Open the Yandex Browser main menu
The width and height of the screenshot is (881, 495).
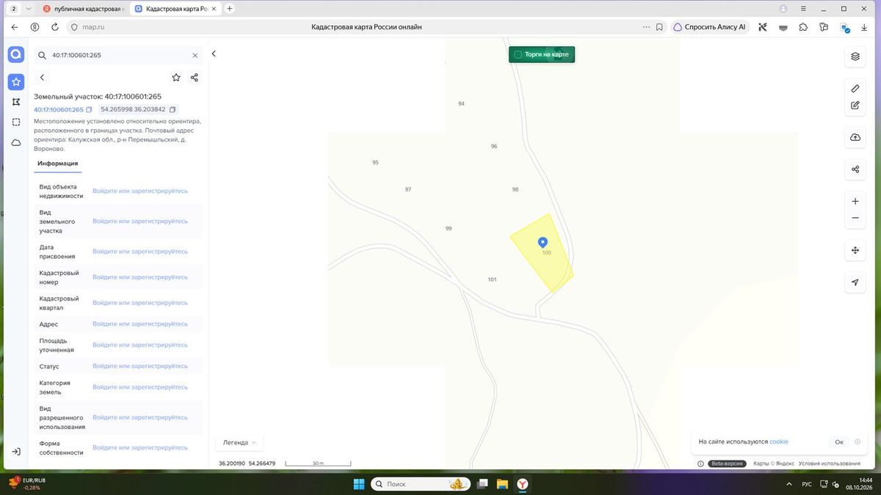coord(805,9)
